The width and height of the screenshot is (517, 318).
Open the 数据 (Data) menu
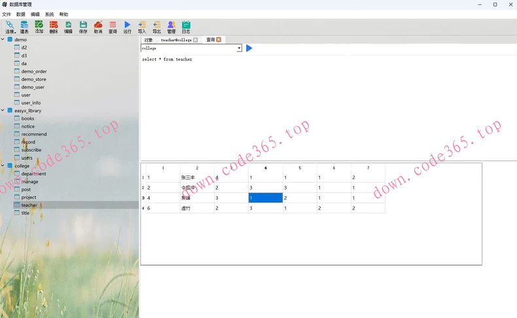[21, 14]
